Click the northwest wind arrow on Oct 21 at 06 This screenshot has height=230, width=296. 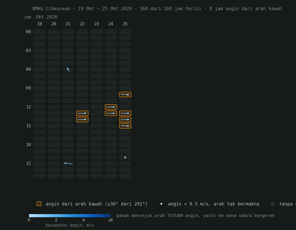tap(68, 69)
